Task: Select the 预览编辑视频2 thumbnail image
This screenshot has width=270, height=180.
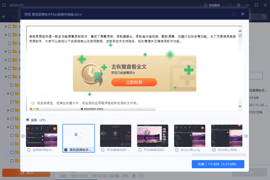Action: [x=152, y=136]
